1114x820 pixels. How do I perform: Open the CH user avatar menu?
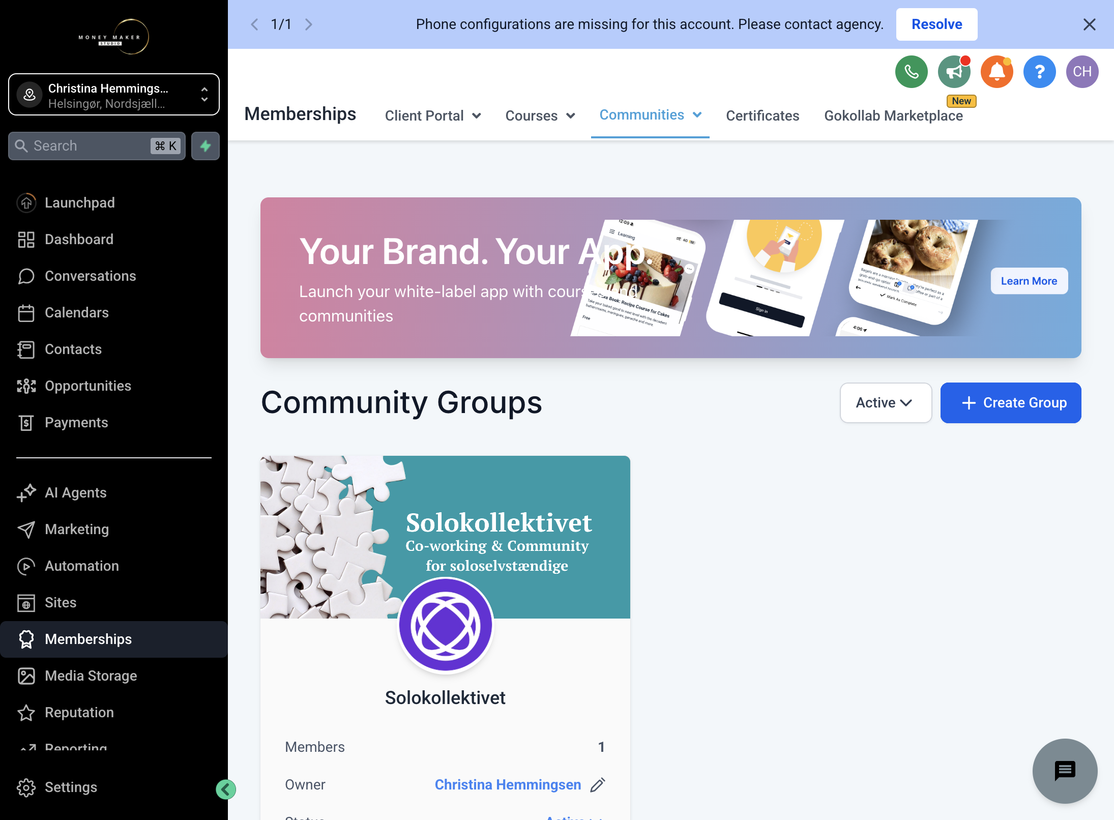click(1082, 72)
